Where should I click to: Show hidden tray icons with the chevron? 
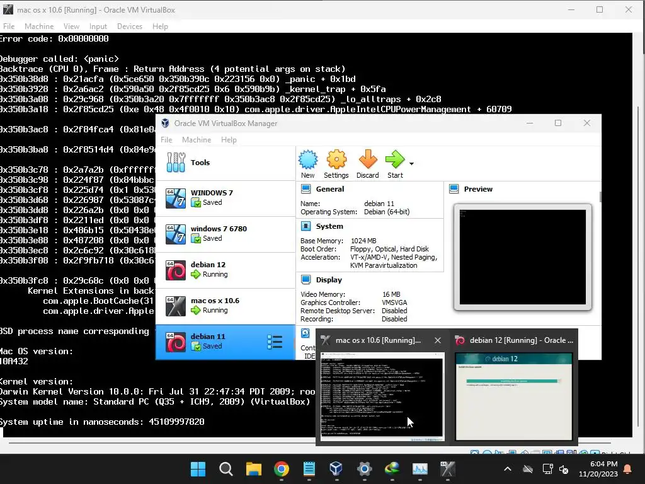pos(508,469)
